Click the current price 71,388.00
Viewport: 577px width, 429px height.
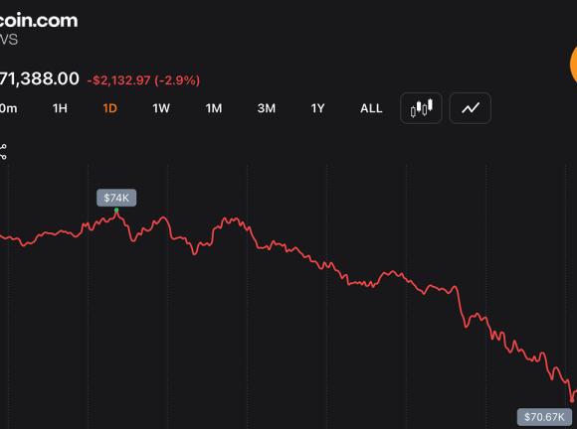[x=40, y=78]
